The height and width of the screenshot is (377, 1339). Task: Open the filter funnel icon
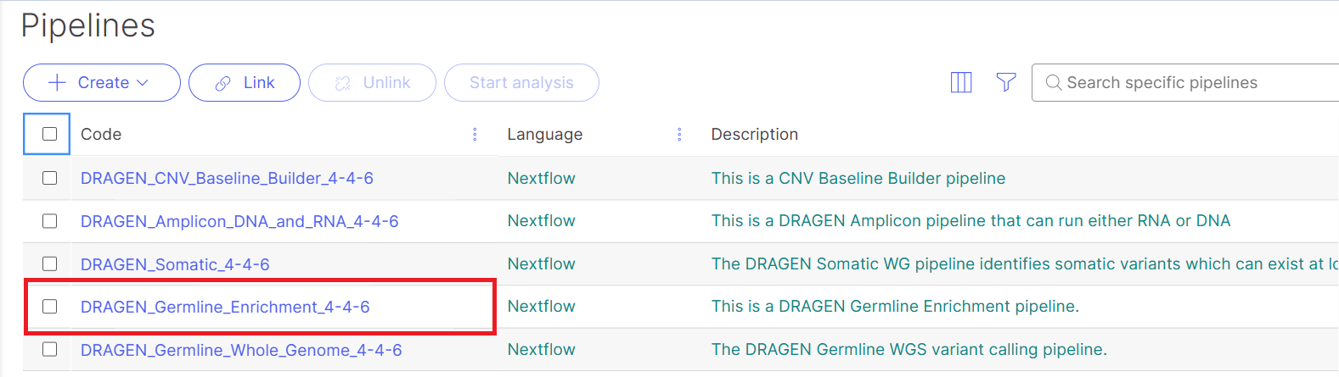(x=1005, y=82)
